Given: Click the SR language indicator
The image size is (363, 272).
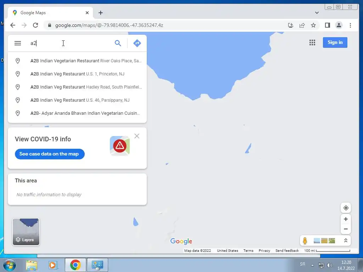Looking at the screenshot, I should point(302,264).
